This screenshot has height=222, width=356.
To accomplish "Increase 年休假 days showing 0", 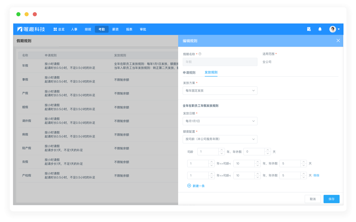I will (268, 150).
